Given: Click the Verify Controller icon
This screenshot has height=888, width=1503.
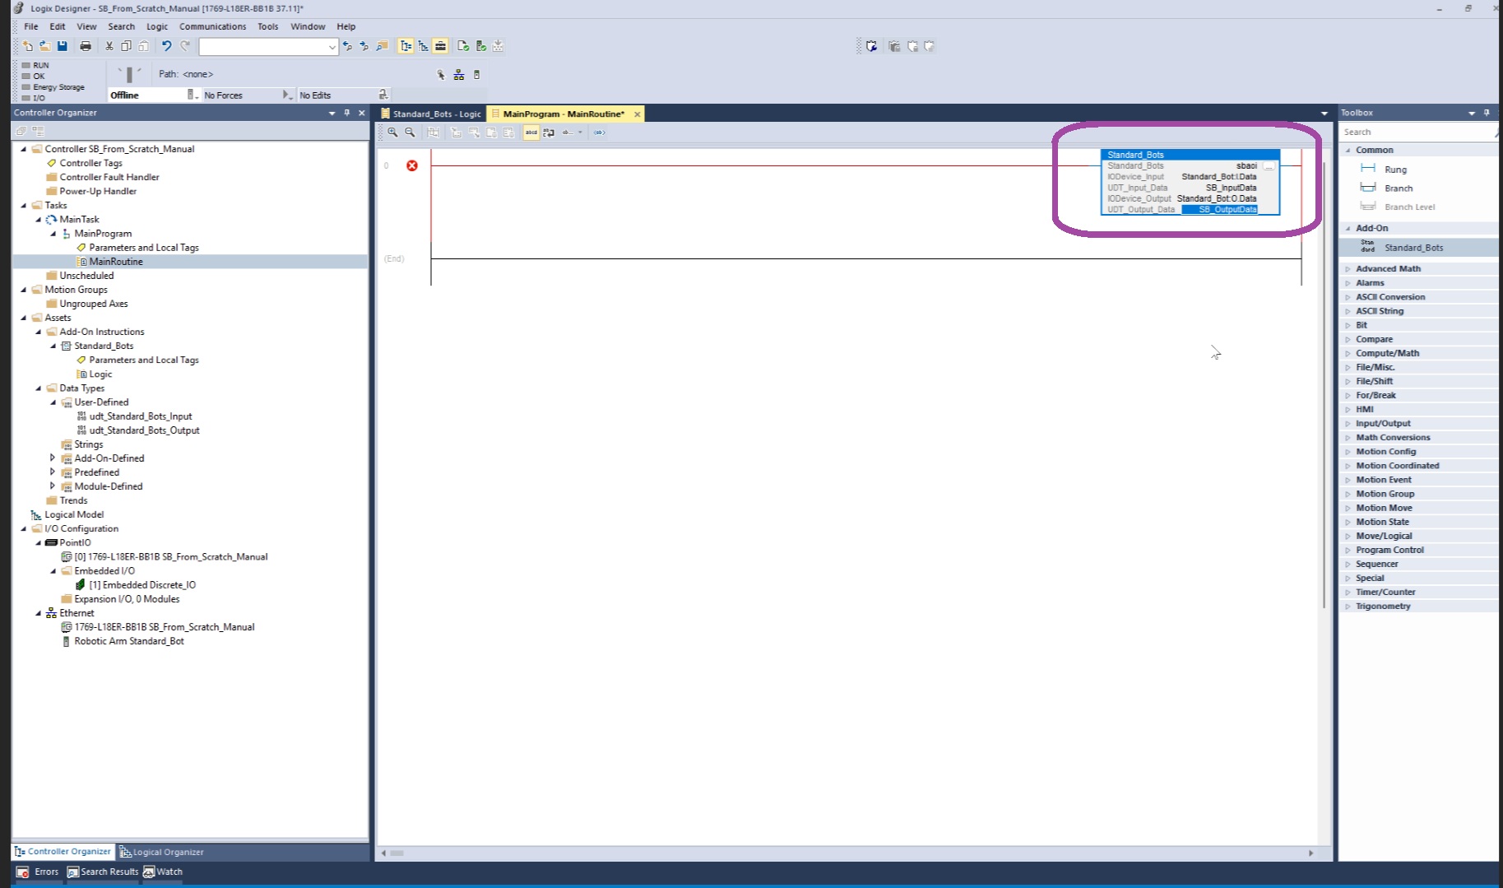Looking at the screenshot, I should [481, 46].
